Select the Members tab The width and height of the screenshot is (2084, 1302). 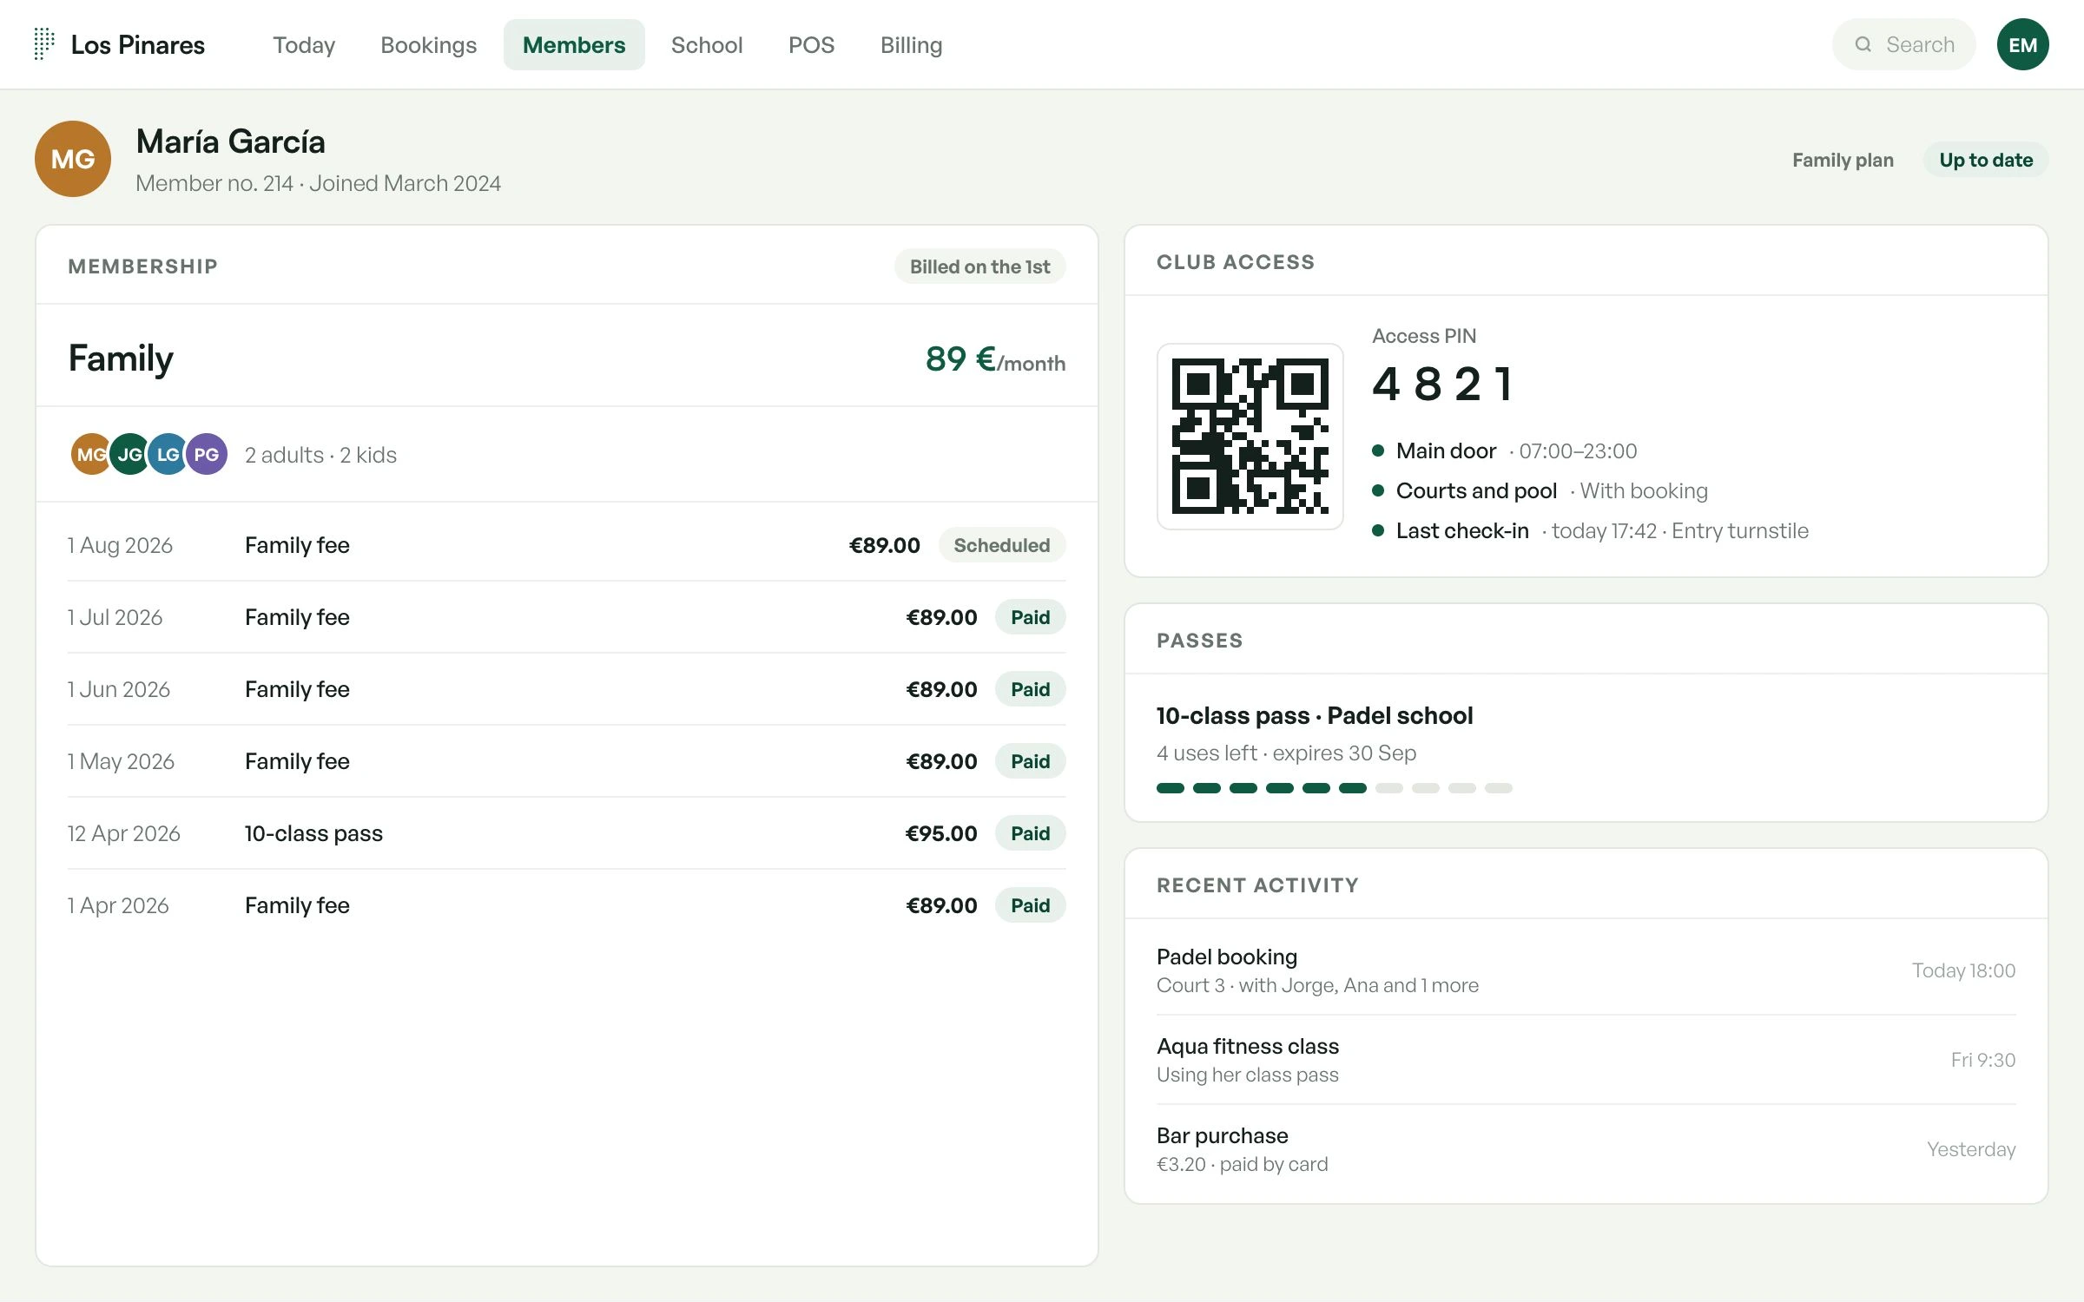(x=574, y=44)
